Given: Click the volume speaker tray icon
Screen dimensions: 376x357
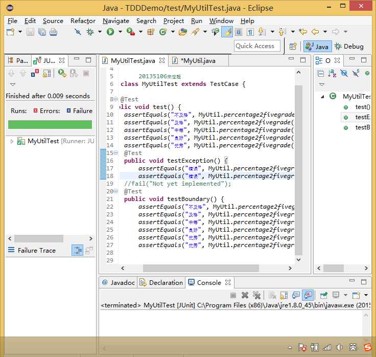Looking at the screenshot, I should 339,347.
